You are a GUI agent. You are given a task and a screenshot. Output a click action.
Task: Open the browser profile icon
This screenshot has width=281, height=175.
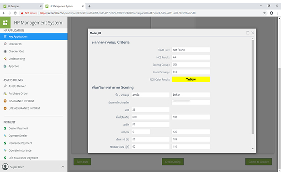tap(271, 13)
